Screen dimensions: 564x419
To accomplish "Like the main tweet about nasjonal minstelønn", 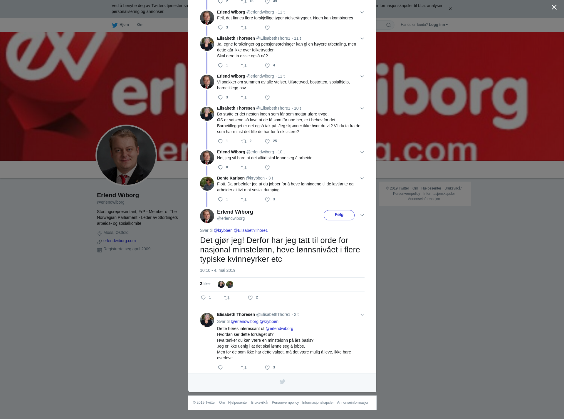I will (250, 298).
